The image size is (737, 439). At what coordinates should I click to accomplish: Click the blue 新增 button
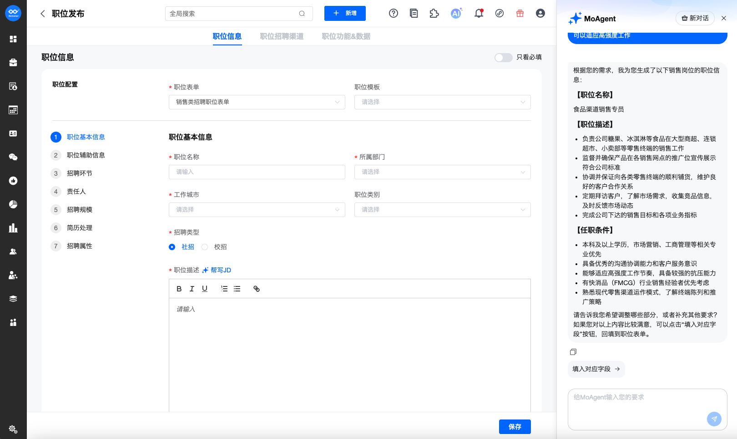coord(345,13)
